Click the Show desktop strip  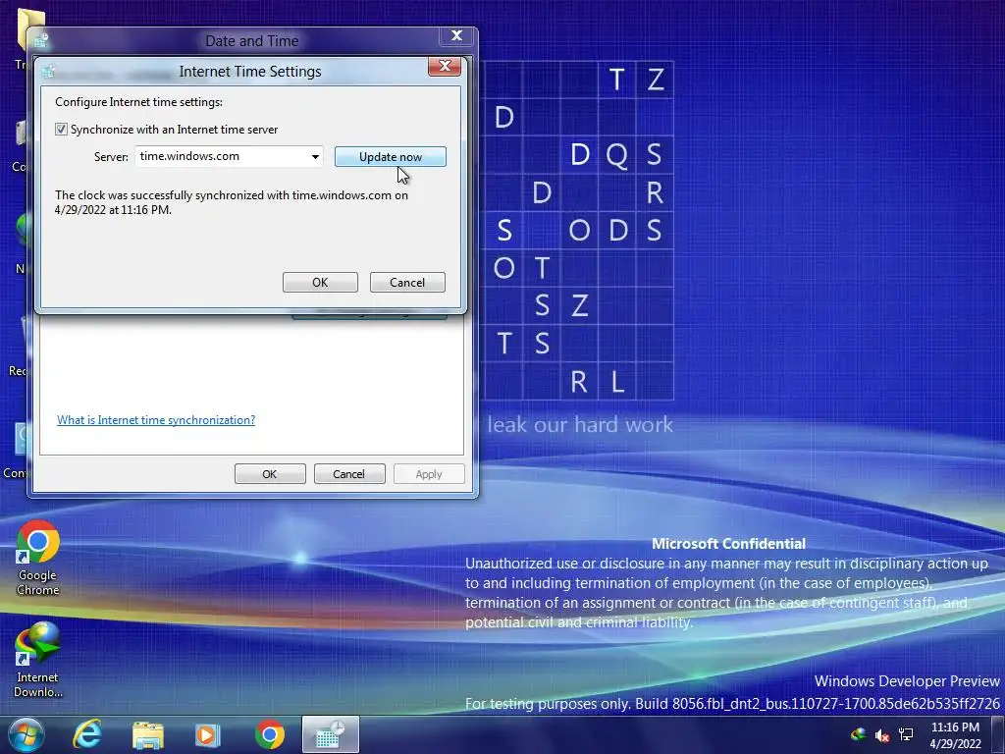[998, 734]
